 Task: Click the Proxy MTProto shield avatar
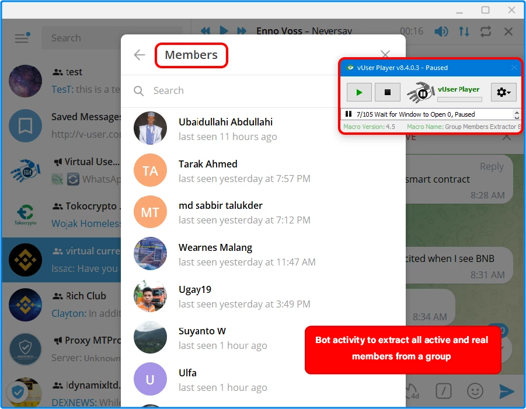pyautogui.click(x=26, y=349)
